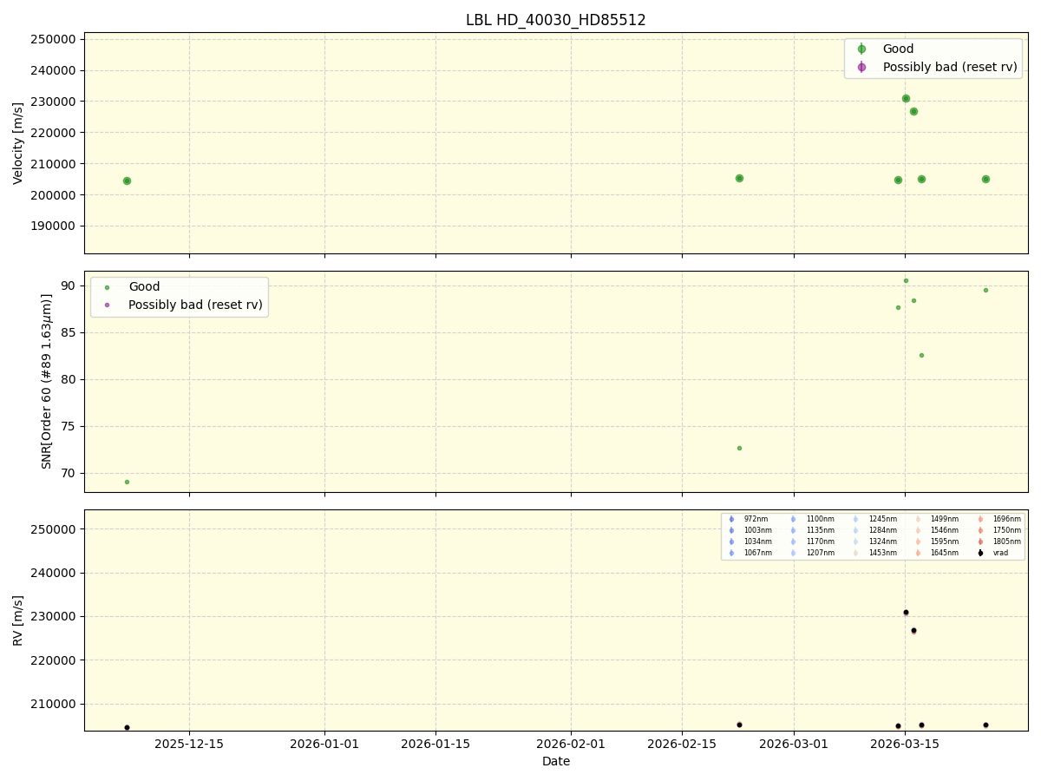Click the purple Possibly bad marker in SNR legend
Viewport: 1041px width, 781px height.
[x=107, y=305]
